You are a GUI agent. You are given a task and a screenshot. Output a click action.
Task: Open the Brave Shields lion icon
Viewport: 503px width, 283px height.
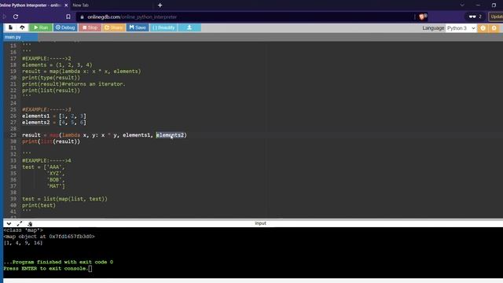coord(423,17)
